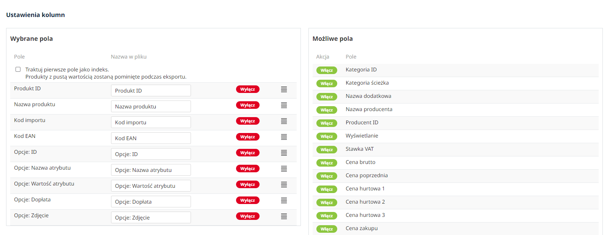
Task: Enable Kategoria ID field with Włącz
Action: [326, 70]
